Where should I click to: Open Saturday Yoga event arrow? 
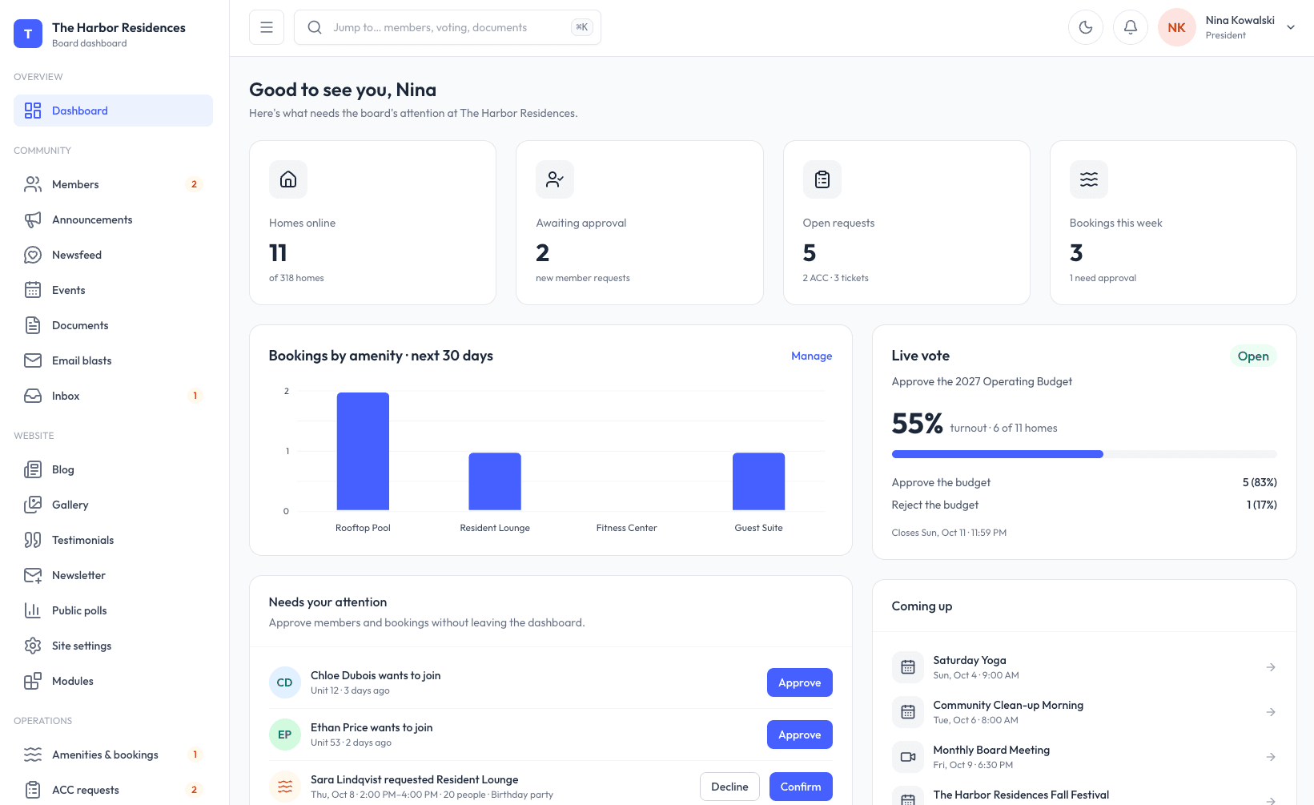coord(1271,667)
